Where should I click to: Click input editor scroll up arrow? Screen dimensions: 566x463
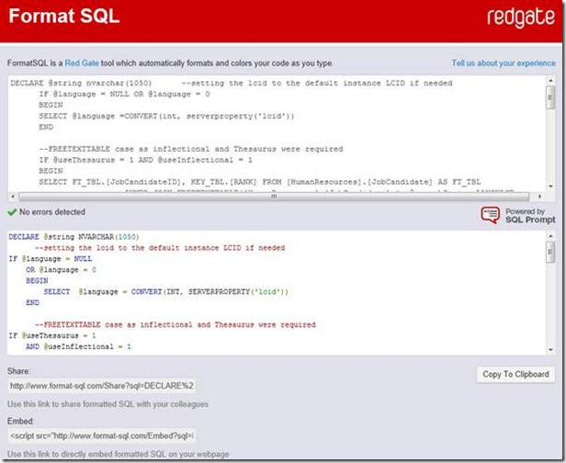pos(550,81)
